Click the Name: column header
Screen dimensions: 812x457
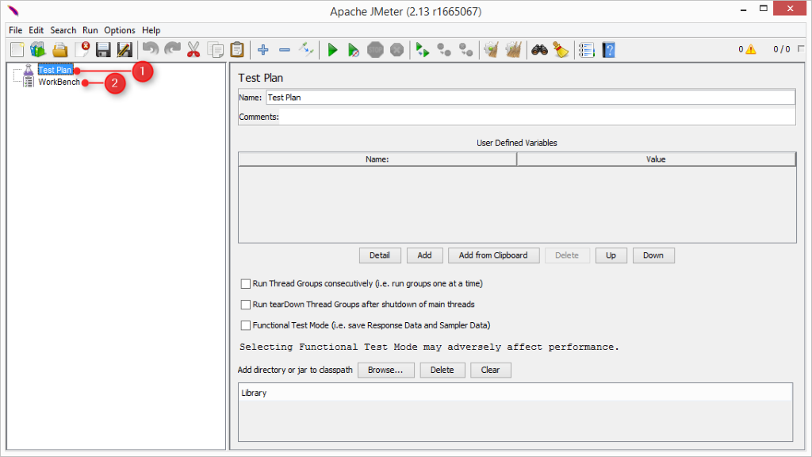(377, 159)
